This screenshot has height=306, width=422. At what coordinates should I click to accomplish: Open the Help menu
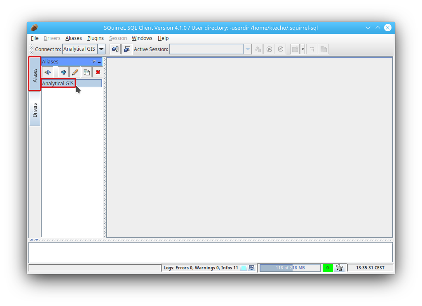click(x=163, y=38)
